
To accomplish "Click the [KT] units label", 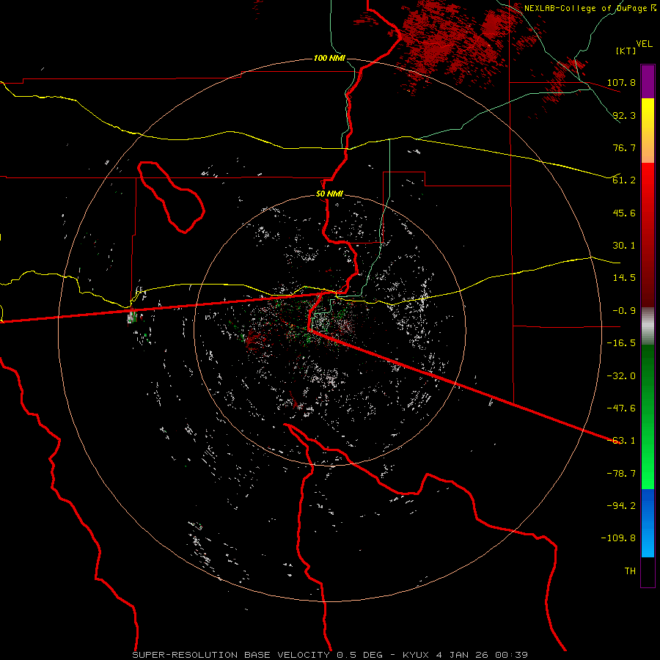I will [626, 51].
